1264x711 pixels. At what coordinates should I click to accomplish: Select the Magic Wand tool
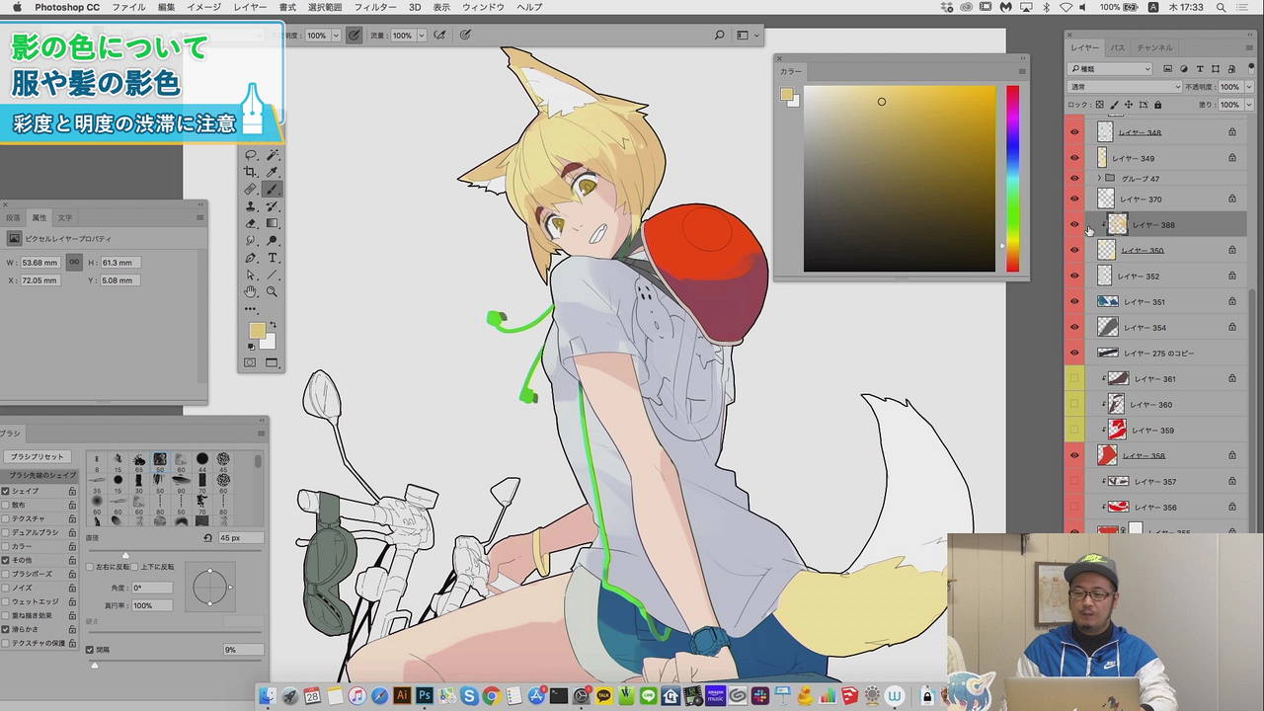tap(273, 155)
